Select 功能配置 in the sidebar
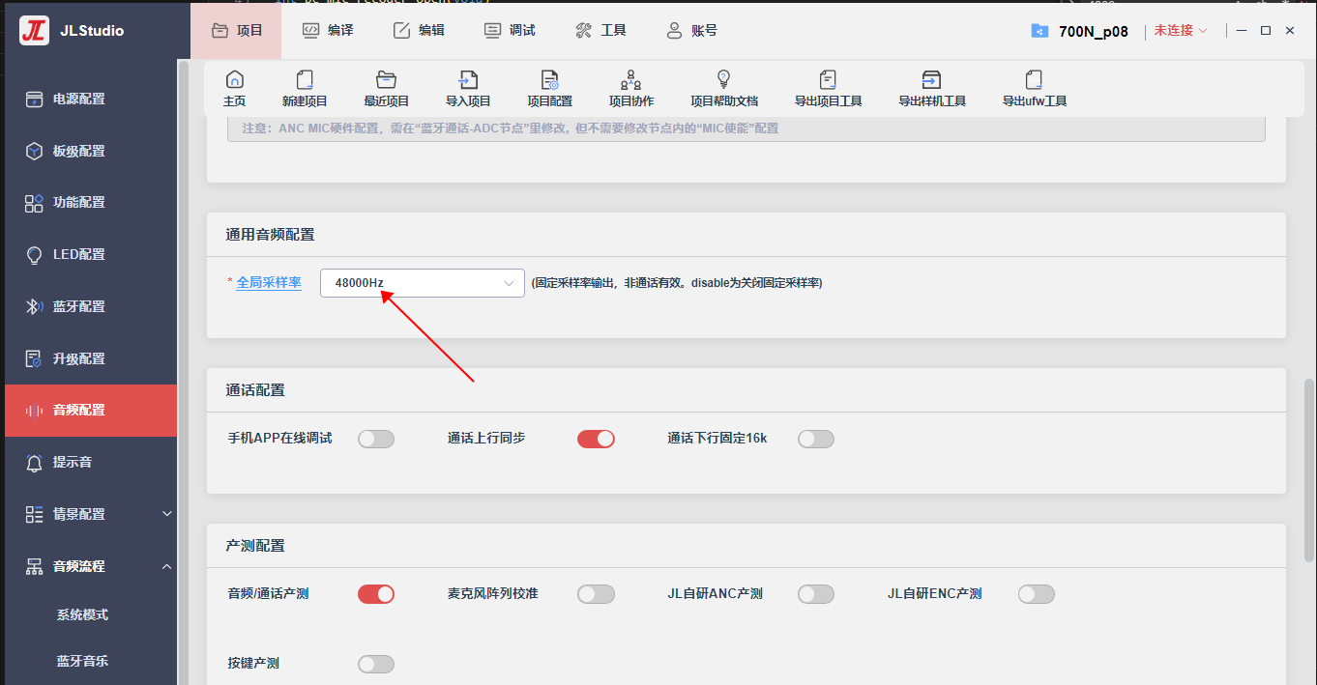1317x685 pixels. click(89, 203)
